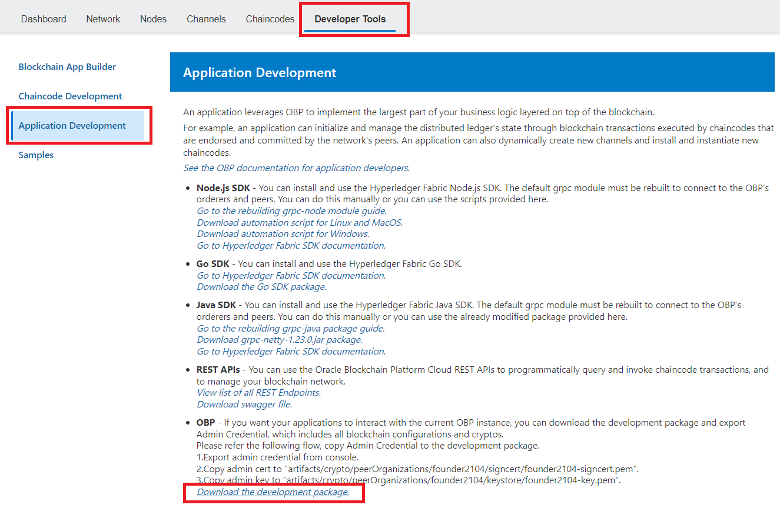Open Blockchain App Builder from the sidebar
The width and height of the screenshot is (780, 508).
tap(67, 66)
